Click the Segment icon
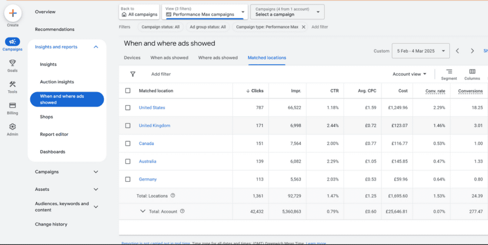 [x=449, y=72]
